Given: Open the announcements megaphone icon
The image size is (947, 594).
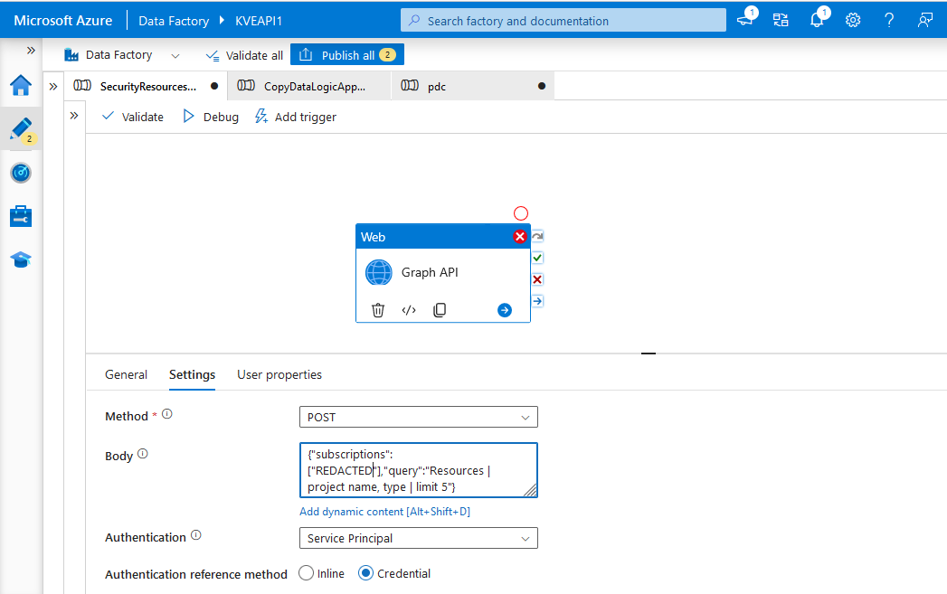Looking at the screenshot, I should pyautogui.click(x=745, y=20).
